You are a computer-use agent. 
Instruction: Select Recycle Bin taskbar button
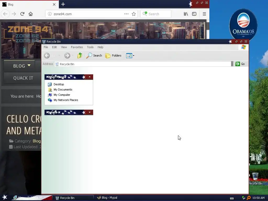[73, 198]
